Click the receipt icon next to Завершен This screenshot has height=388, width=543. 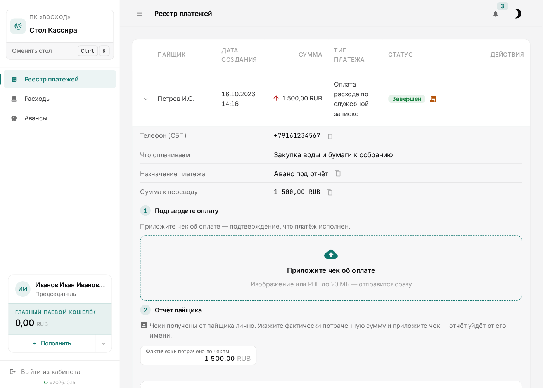[x=433, y=99]
